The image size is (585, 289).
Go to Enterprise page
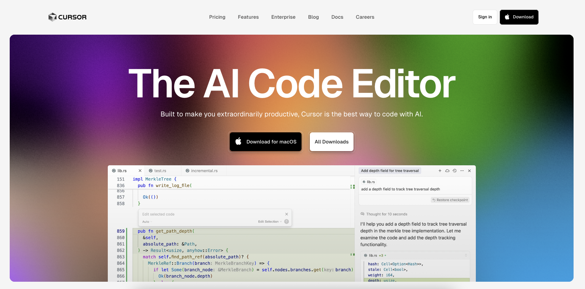click(283, 17)
